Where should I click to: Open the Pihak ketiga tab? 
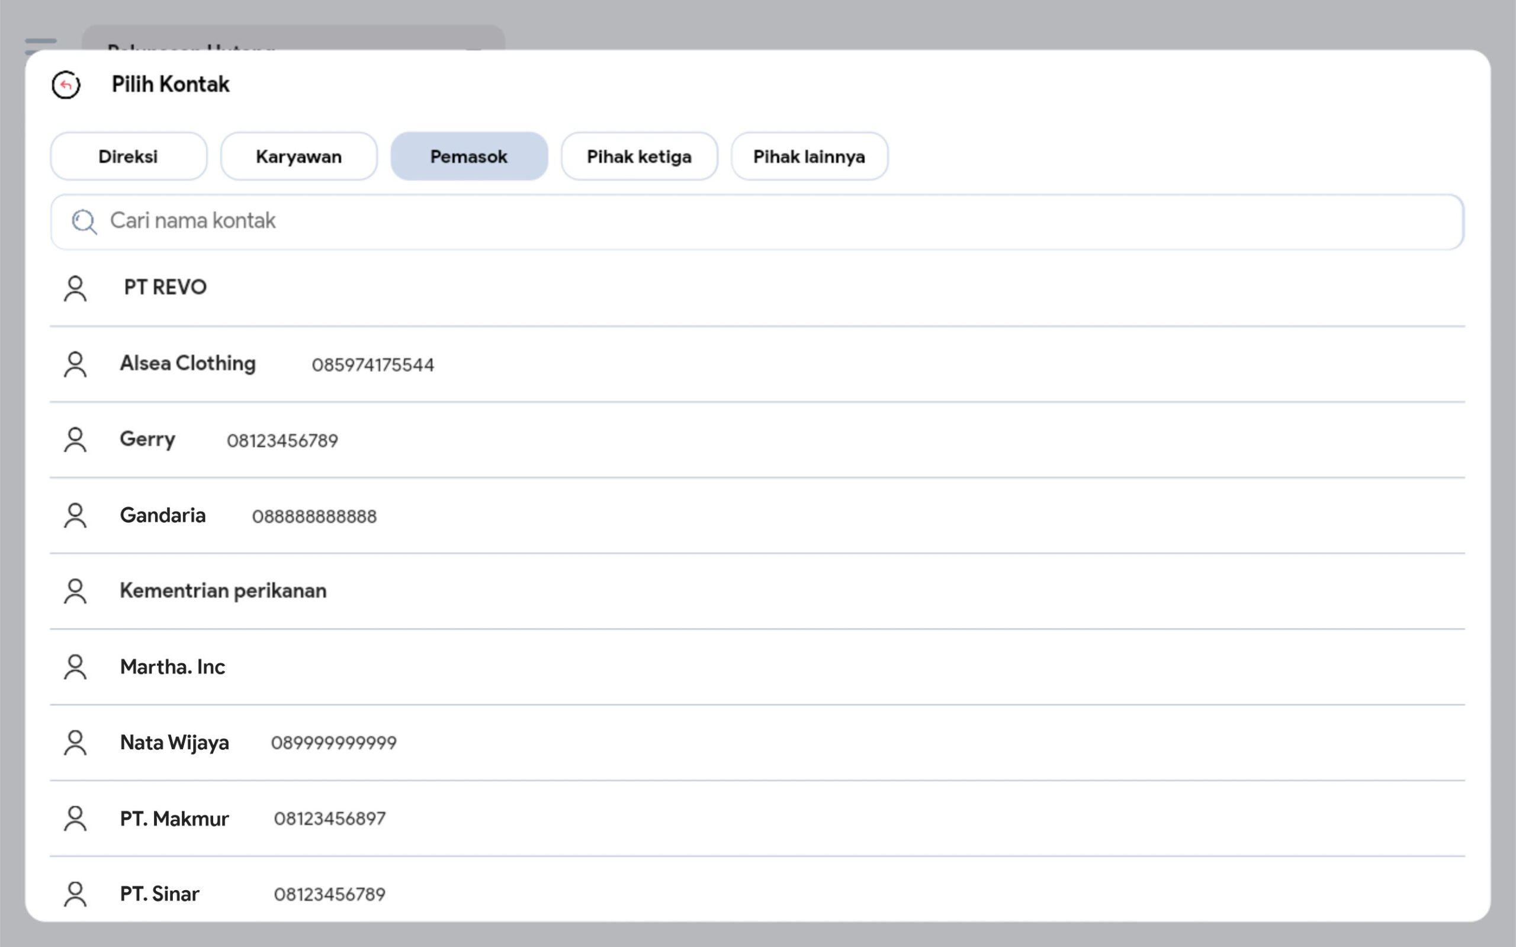point(639,156)
